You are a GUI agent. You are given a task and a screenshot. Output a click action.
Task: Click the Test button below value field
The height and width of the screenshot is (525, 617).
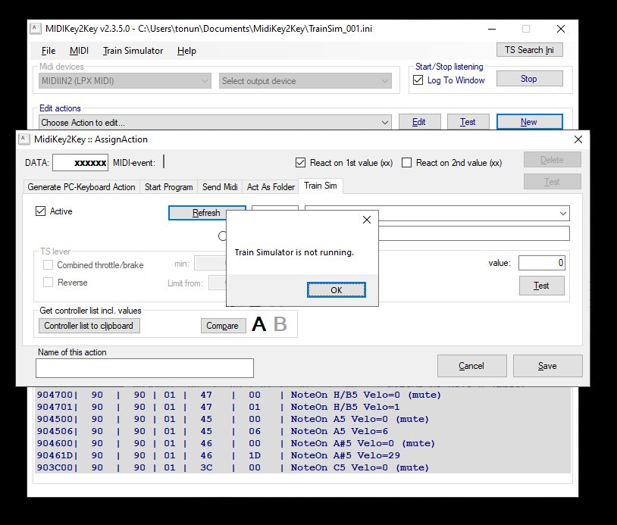541,286
